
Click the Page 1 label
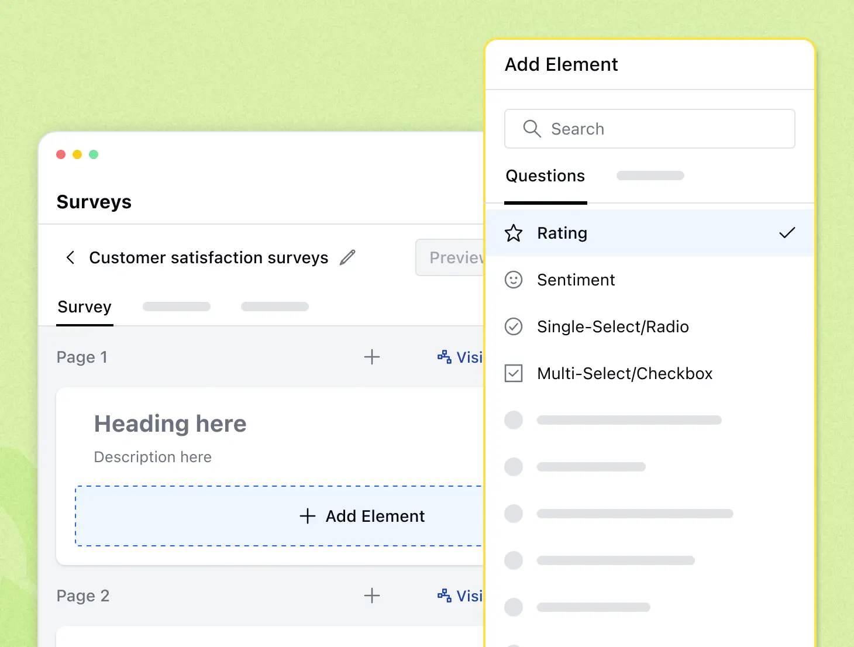[82, 357]
